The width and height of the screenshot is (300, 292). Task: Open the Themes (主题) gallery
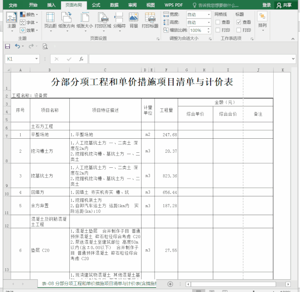coord(11,22)
